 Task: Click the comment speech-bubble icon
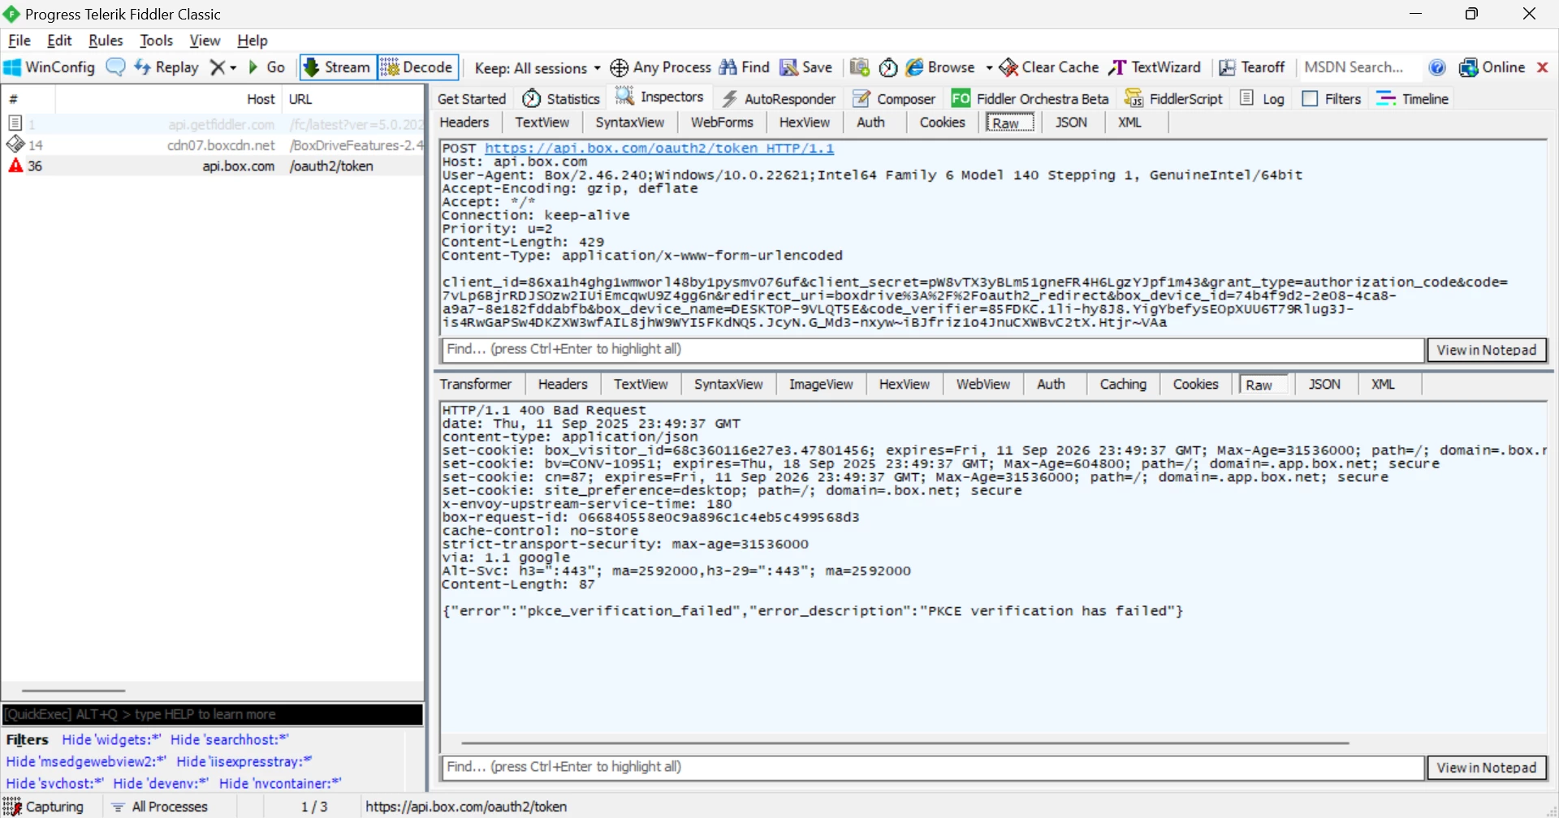click(116, 67)
